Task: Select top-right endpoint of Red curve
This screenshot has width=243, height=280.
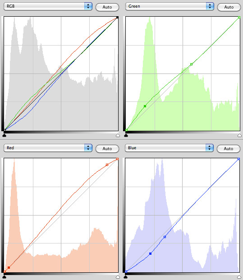Action: [x=117, y=159]
